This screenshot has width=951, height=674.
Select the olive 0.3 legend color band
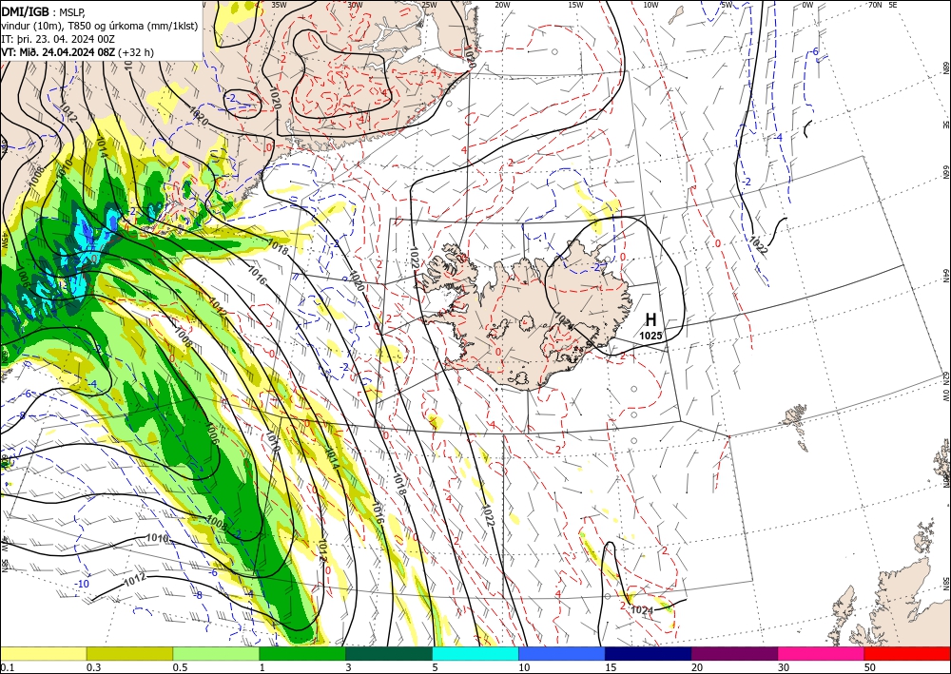tap(129, 653)
